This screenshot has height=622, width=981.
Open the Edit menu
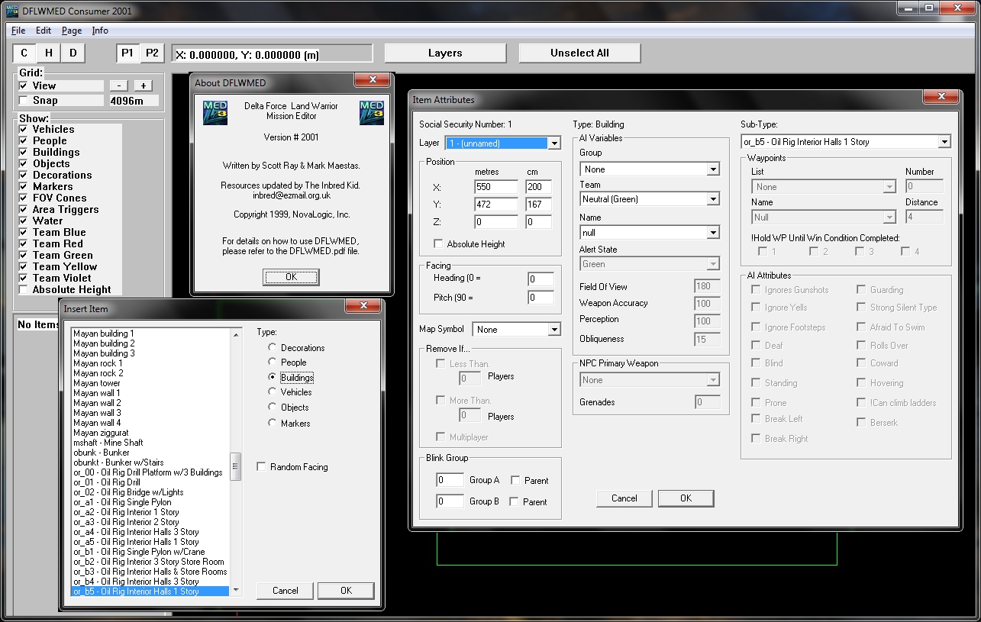(44, 31)
